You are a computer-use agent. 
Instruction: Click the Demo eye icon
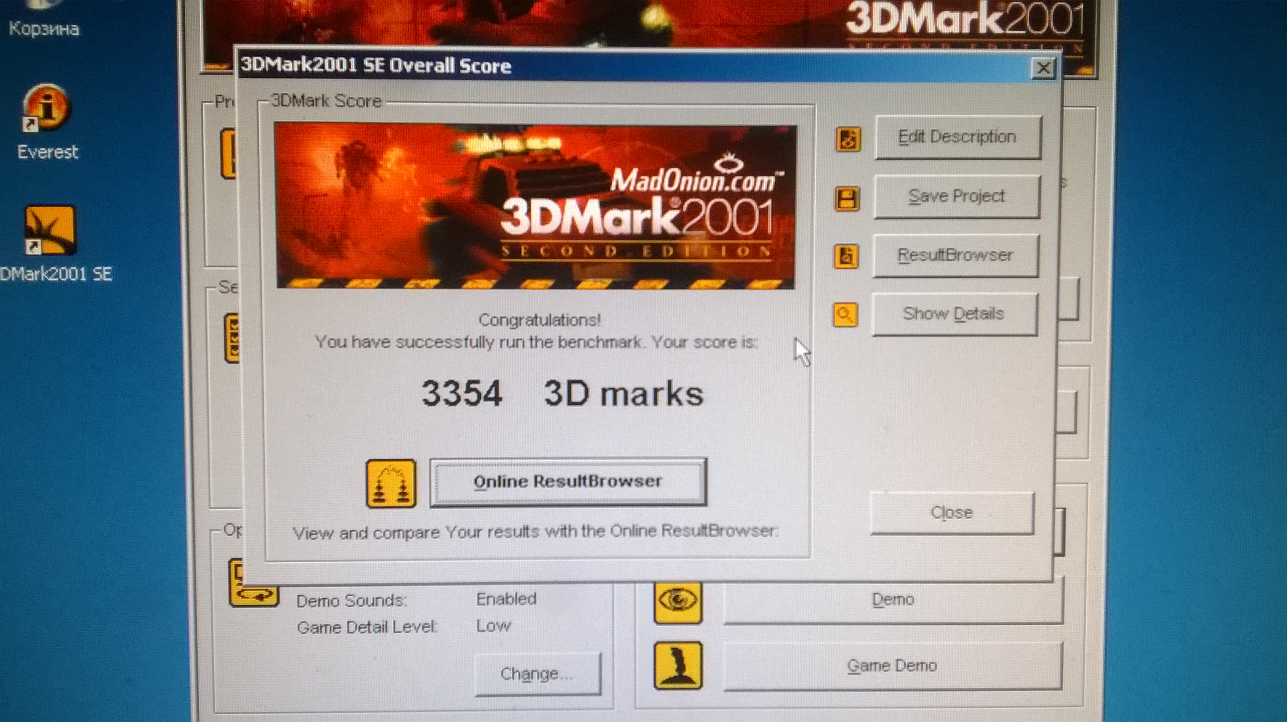[677, 601]
